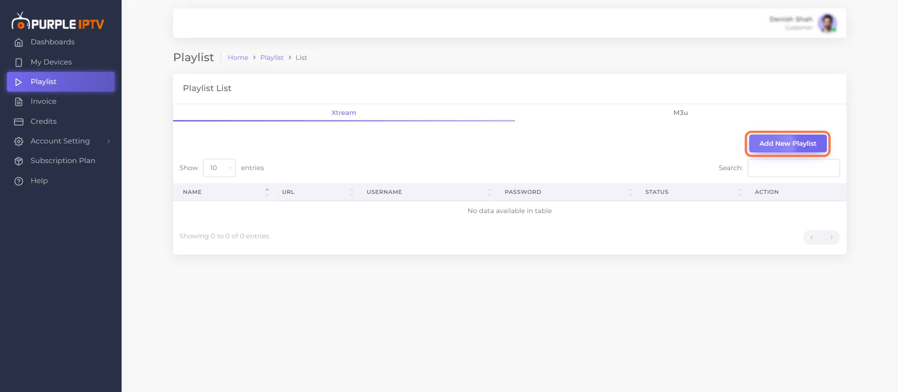Click the Account Setting gear icon
The image size is (898, 392).
(x=19, y=142)
